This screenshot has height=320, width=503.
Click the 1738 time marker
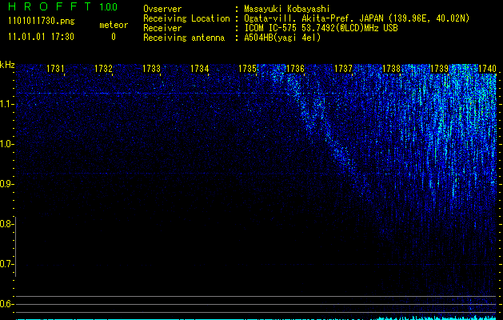391,68
